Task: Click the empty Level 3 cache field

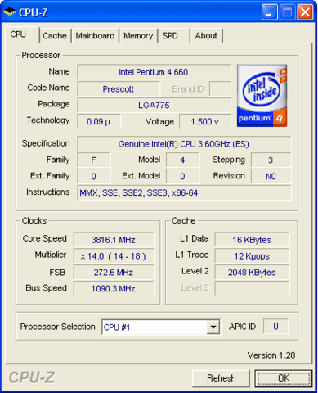Action: click(x=252, y=288)
